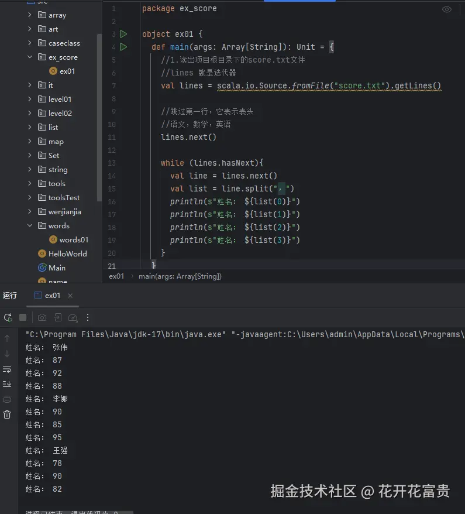Open more run options menu

click(87, 317)
